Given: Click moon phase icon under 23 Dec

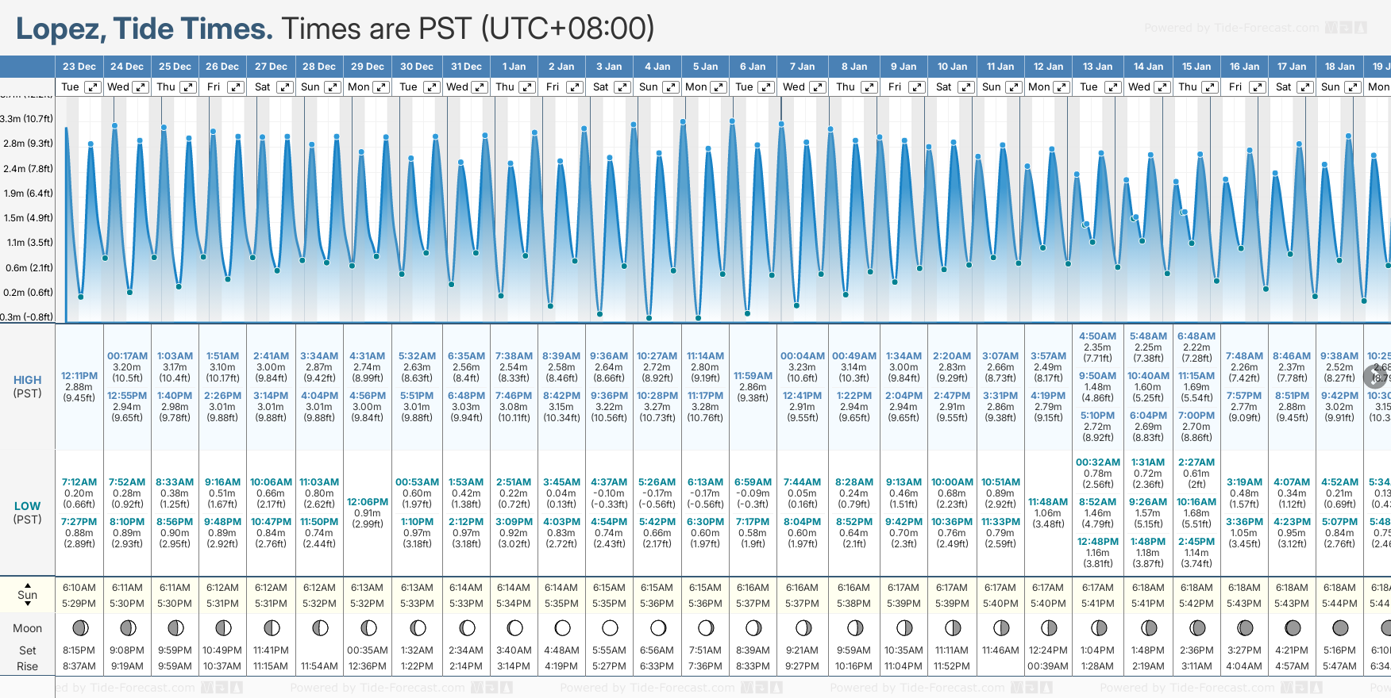Looking at the screenshot, I should click(79, 628).
